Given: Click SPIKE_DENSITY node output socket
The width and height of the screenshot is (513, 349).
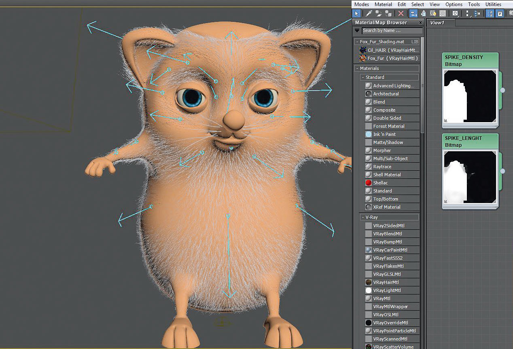Looking at the screenshot, I should [502, 90].
